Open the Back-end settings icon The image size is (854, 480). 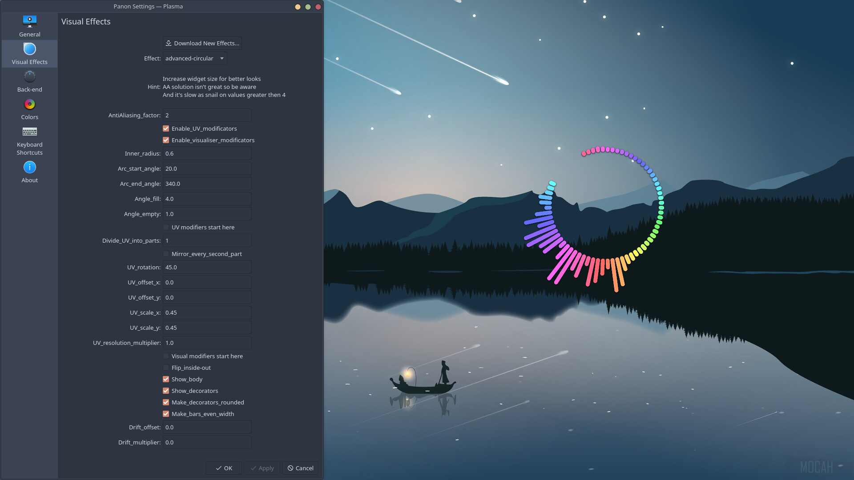[30, 76]
